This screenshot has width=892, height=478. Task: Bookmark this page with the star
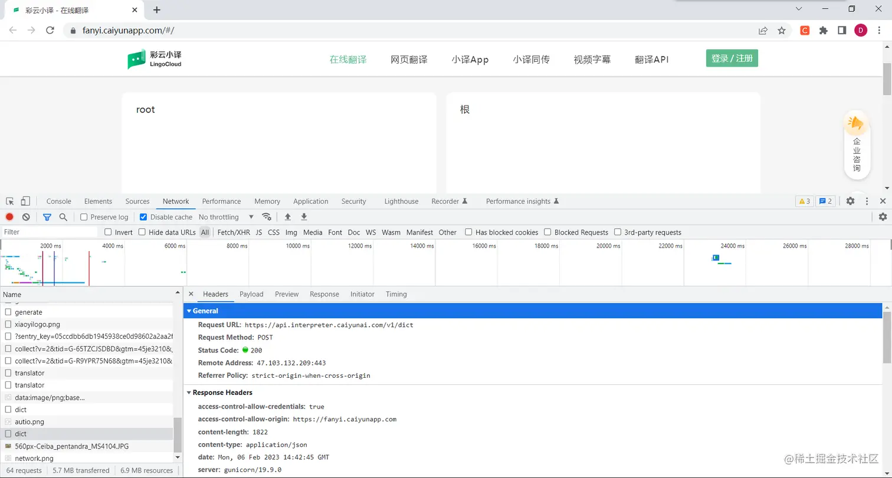(782, 30)
